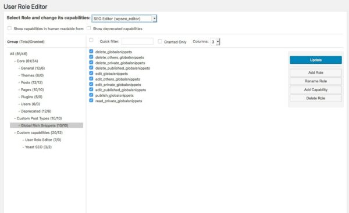Uncheck publish_globalsnippets capability

pos(91,95)
